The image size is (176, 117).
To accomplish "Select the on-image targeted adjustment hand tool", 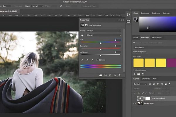I will point(82,35).
